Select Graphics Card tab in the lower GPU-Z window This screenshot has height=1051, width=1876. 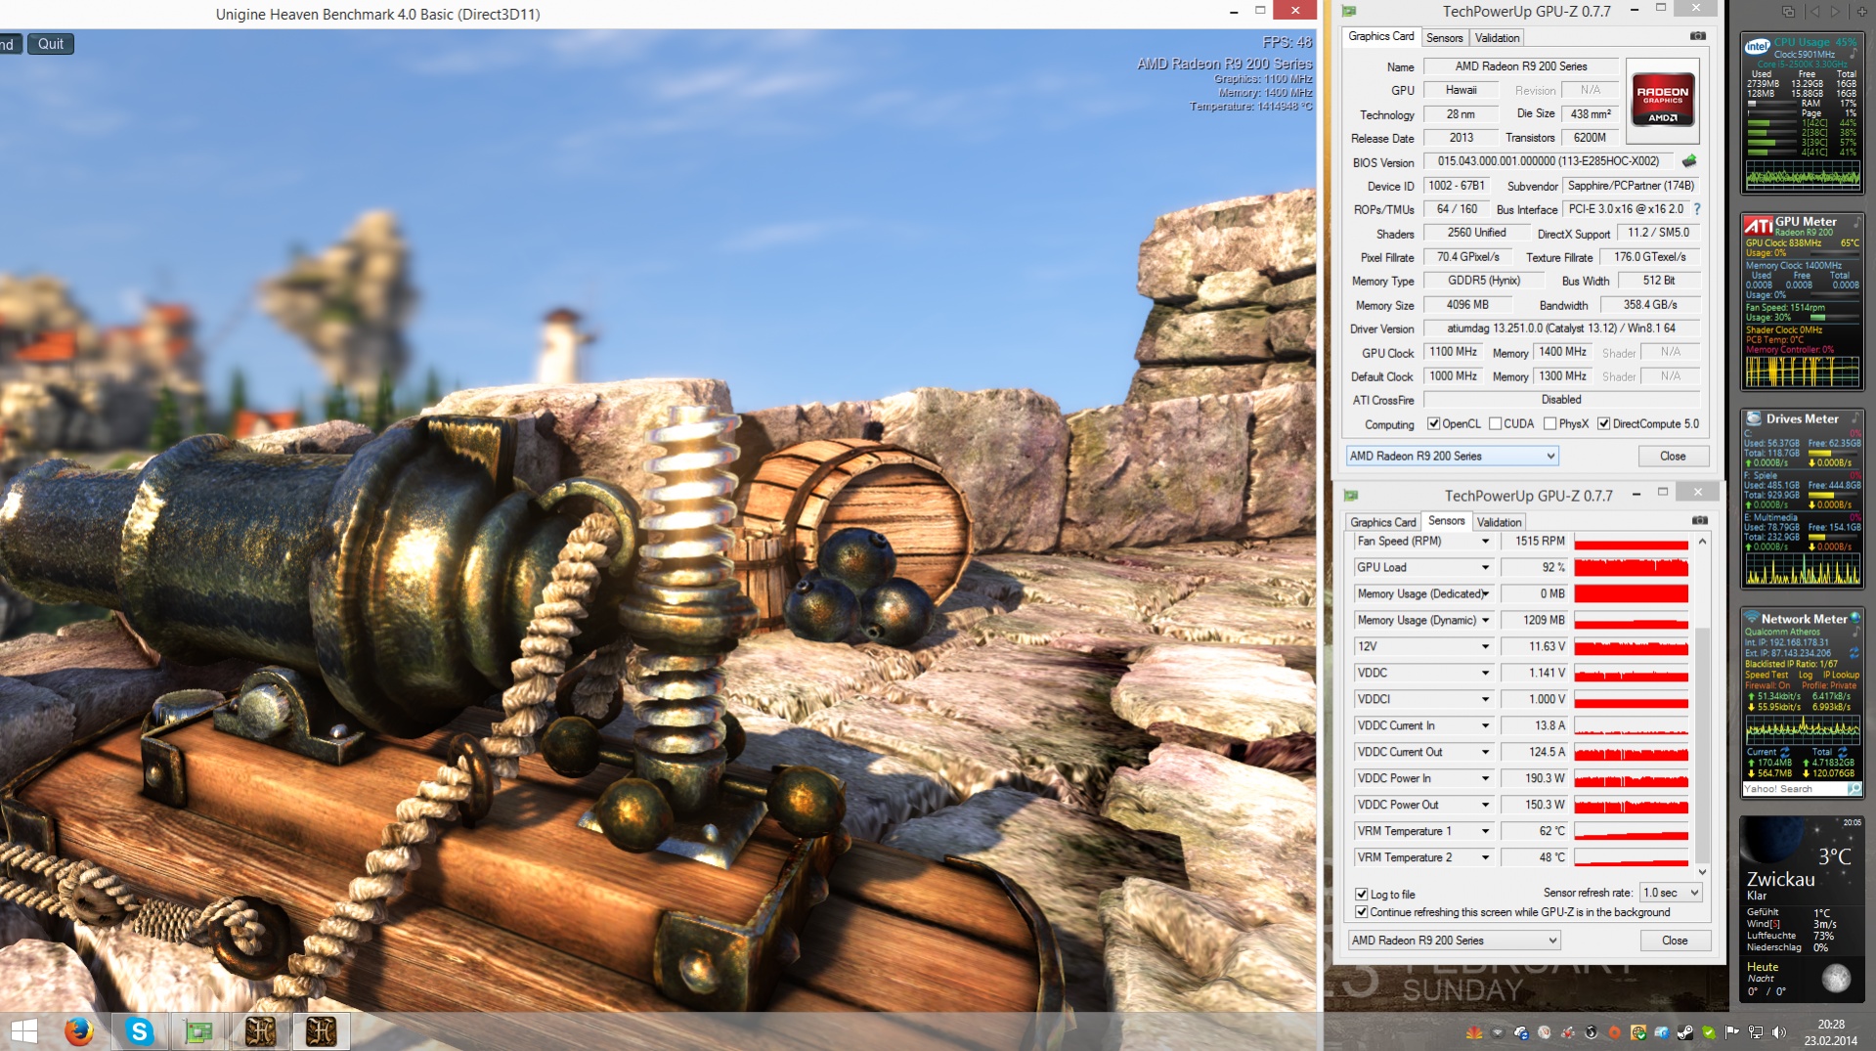point(1382,522)
